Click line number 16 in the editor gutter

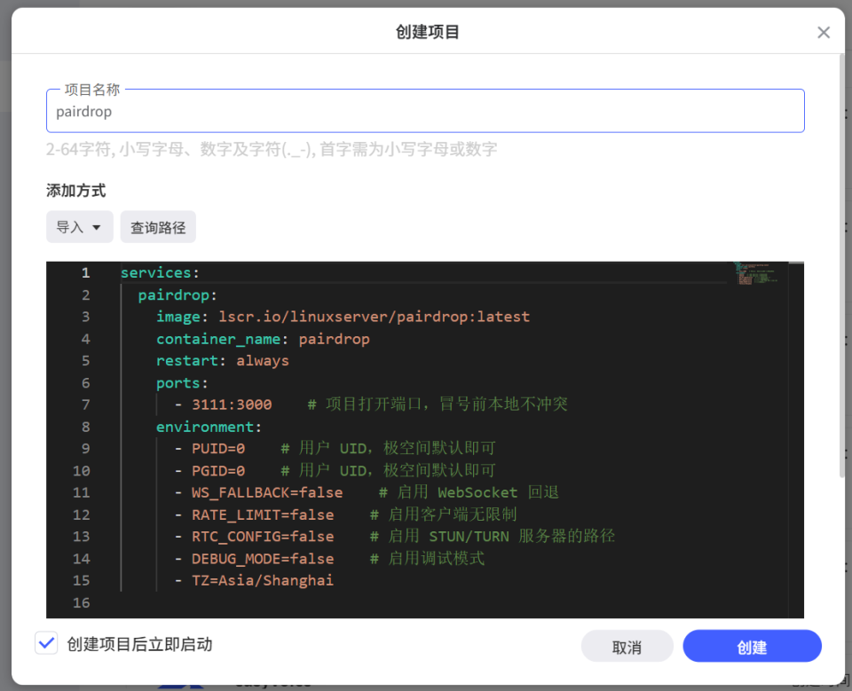[82, 603]
